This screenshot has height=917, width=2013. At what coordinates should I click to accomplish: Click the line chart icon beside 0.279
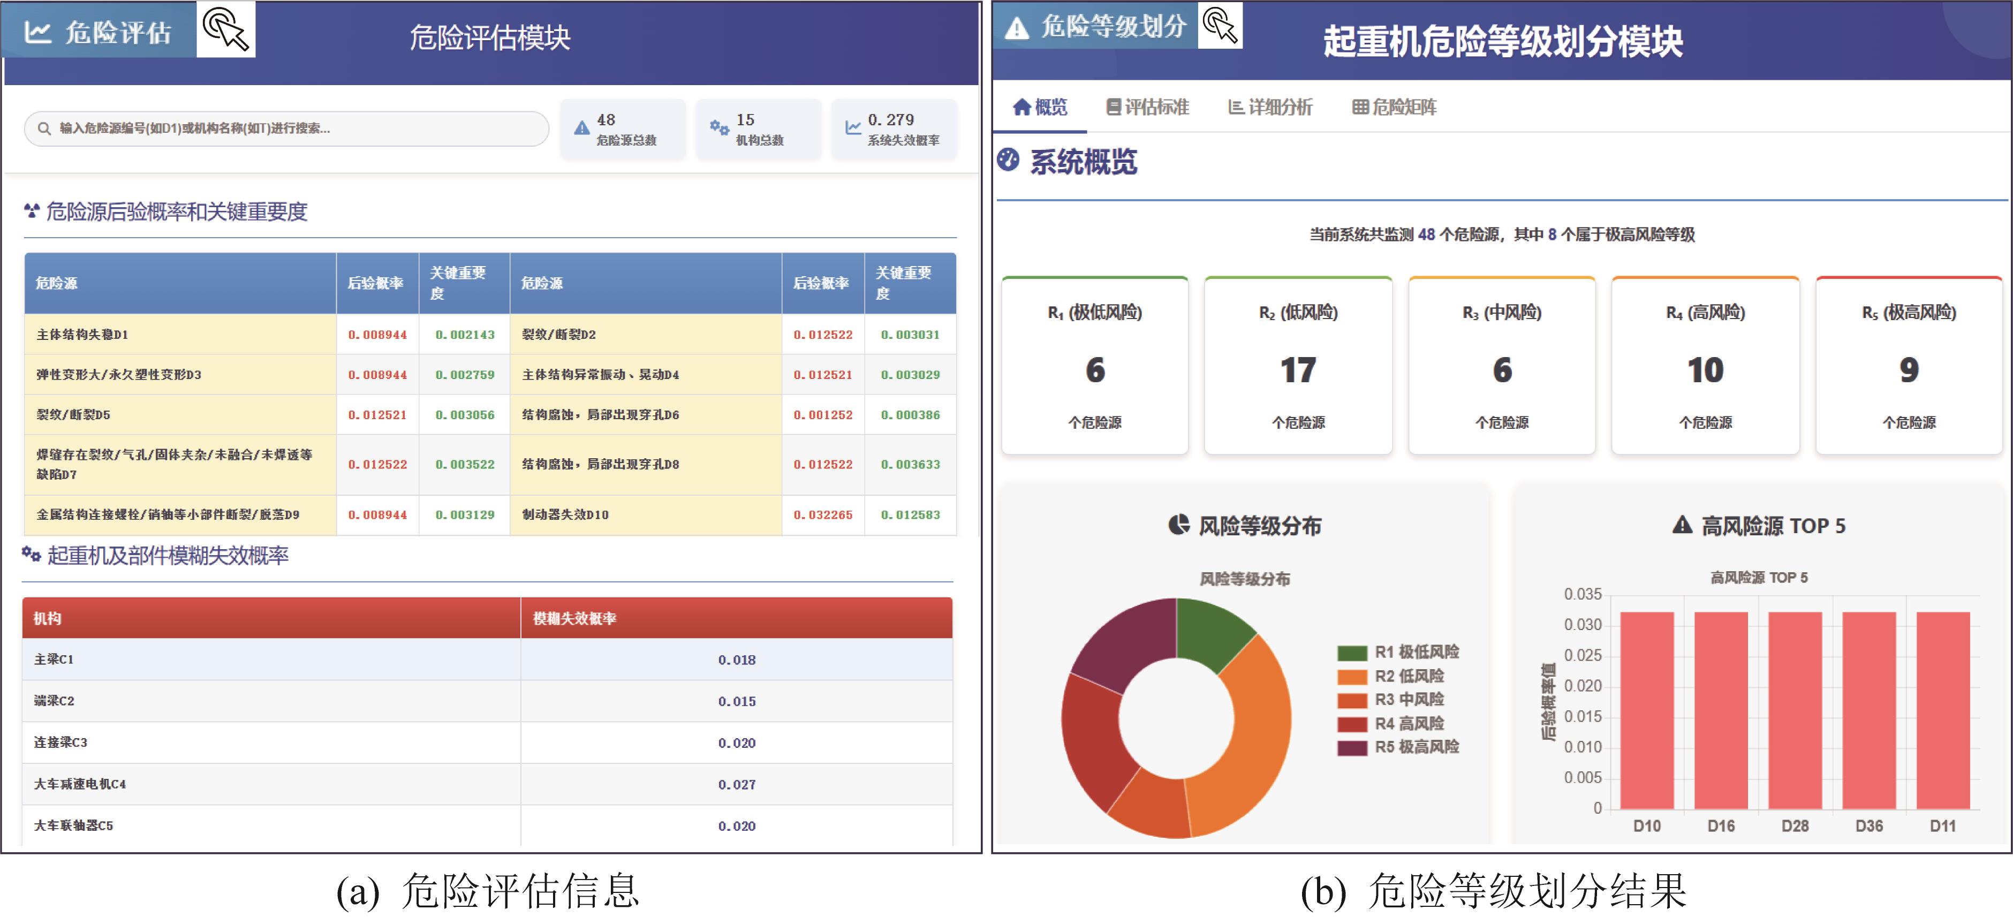(852, 127)
